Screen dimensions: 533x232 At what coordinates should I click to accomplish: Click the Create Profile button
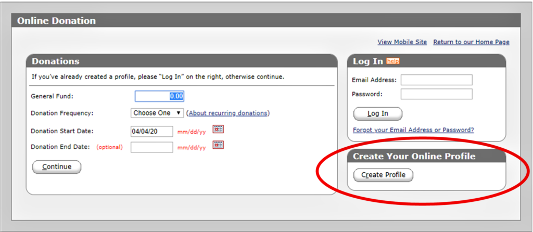tap(384, 175)
